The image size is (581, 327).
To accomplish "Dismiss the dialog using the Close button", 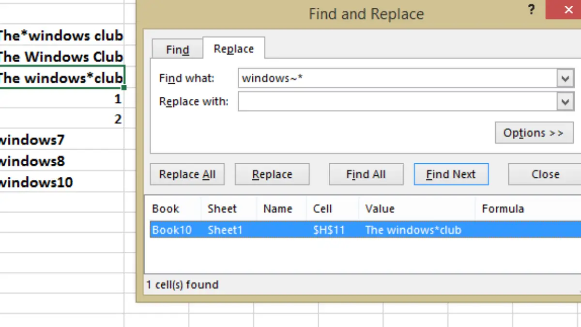I will click(545, 174).
